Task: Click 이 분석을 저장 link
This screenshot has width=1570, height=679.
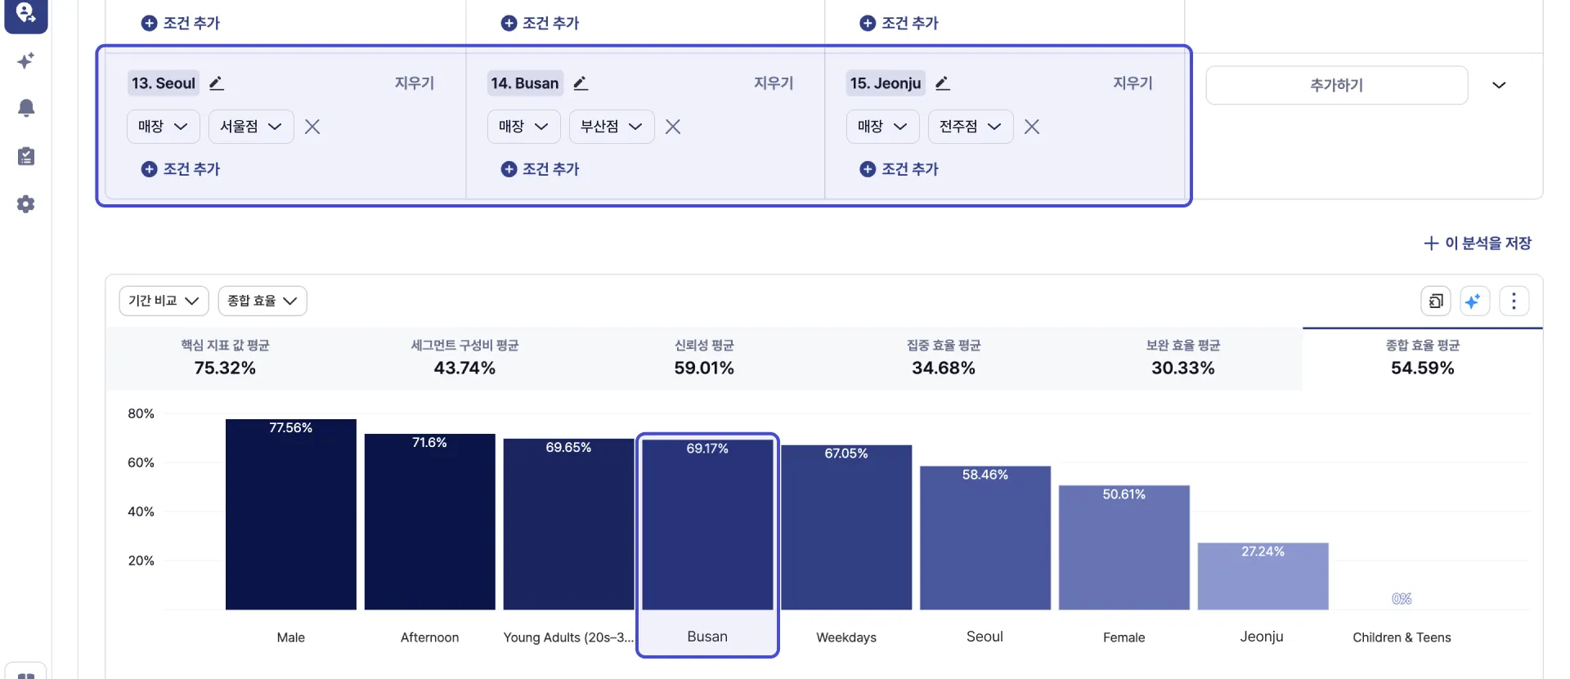Action: tap(1478, 243)
